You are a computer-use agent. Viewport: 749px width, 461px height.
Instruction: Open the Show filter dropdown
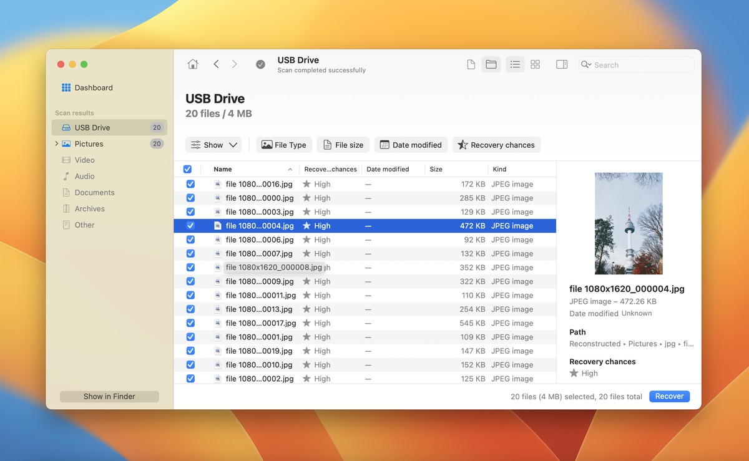point(213,145)
